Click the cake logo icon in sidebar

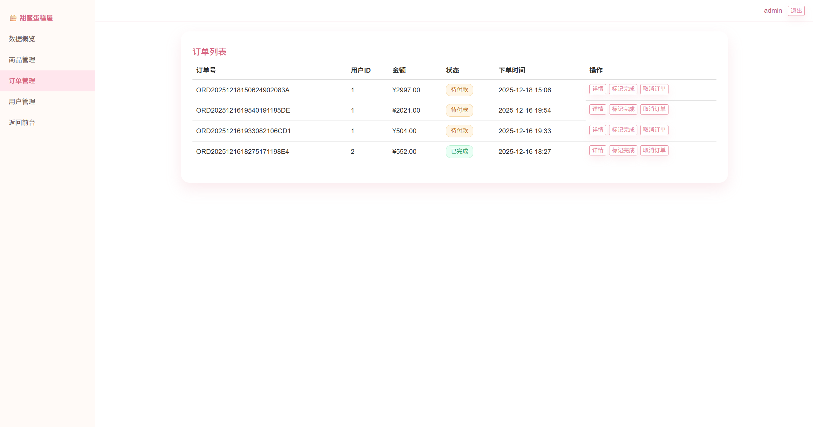coord(13,18)
